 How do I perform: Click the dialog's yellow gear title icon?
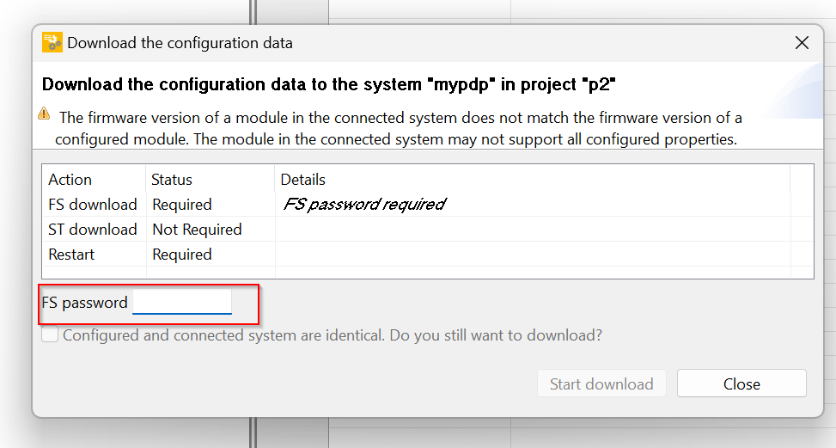[52, 43]
